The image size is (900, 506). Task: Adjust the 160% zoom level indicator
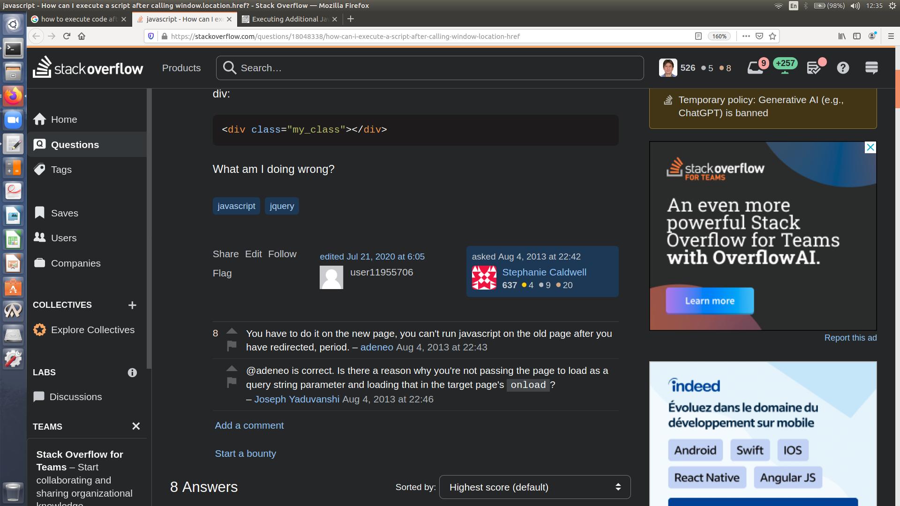click(x=719, y=36)
